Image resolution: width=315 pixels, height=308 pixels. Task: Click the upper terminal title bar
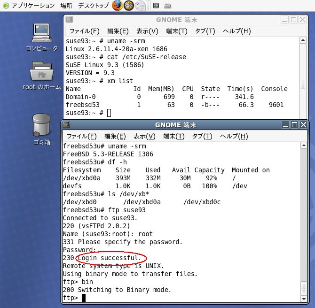click(x=176, y=20)
